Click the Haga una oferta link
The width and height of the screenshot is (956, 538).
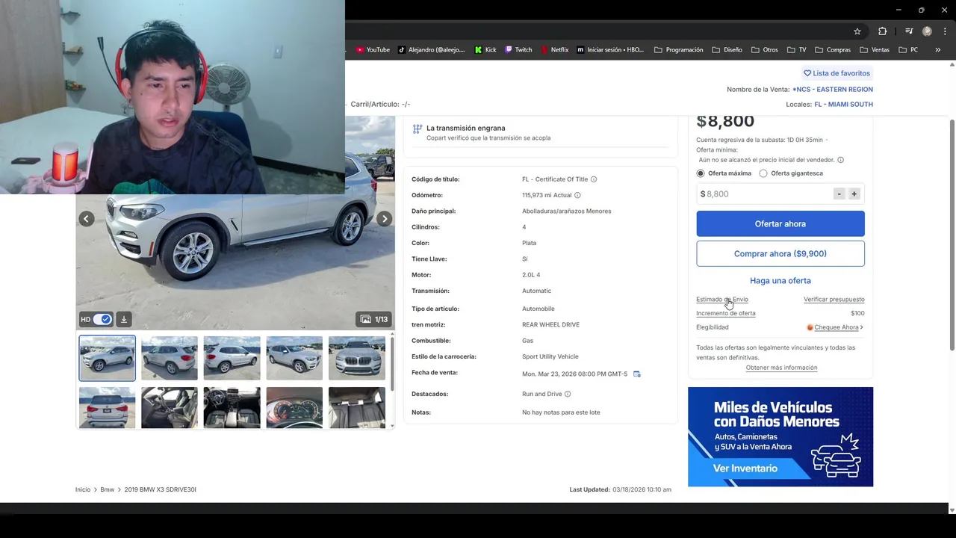click(780, 281)
